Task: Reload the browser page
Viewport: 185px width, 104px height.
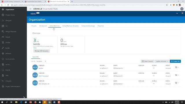Action: [8, 5]
